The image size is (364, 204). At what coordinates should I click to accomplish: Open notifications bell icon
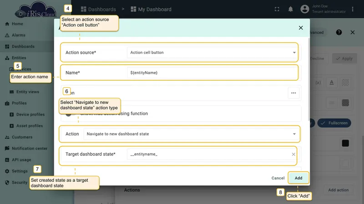coord(290,9)
